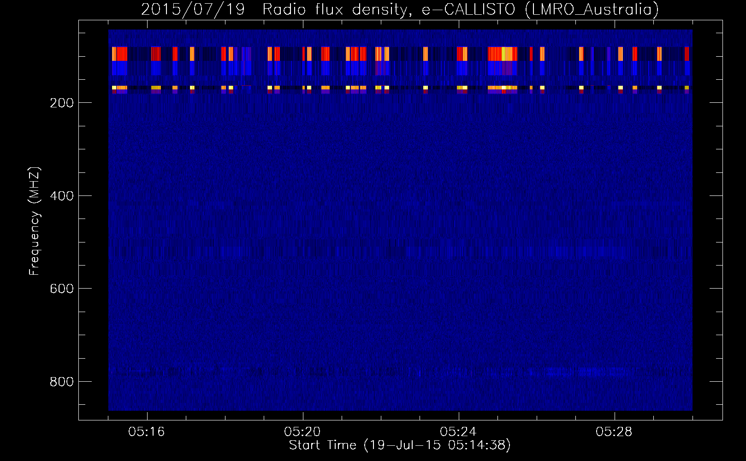746x461 pixels.
Task: Click the 'Start Time (19-Jul-15 05:14:38)' axis label
Action: pos(400,445)
